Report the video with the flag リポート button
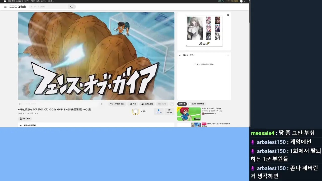 coord(170,111)
